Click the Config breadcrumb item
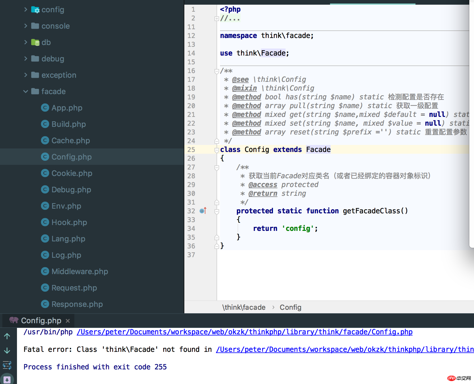 click(x=291, y=307)
